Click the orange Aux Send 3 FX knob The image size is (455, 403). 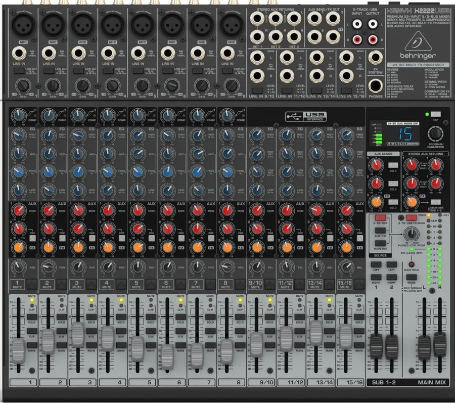(x=376, y=202)
